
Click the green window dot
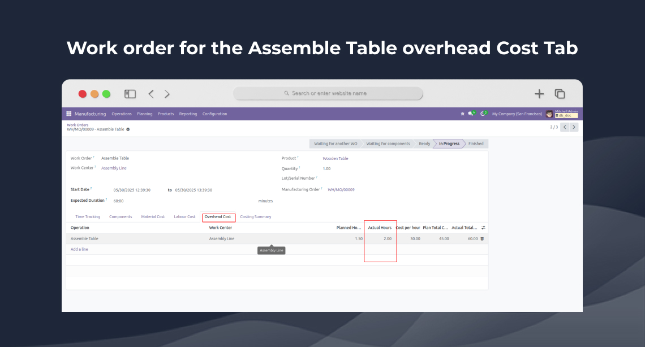tap(106, 94)
